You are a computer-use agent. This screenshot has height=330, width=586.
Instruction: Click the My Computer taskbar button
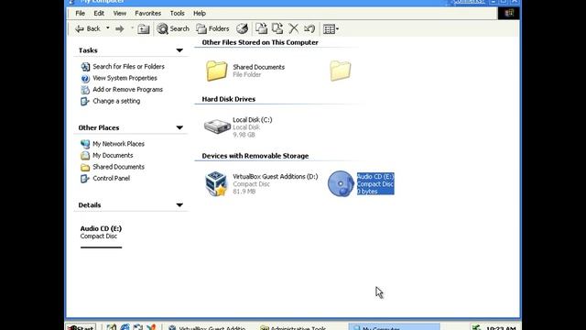(394, 327)
